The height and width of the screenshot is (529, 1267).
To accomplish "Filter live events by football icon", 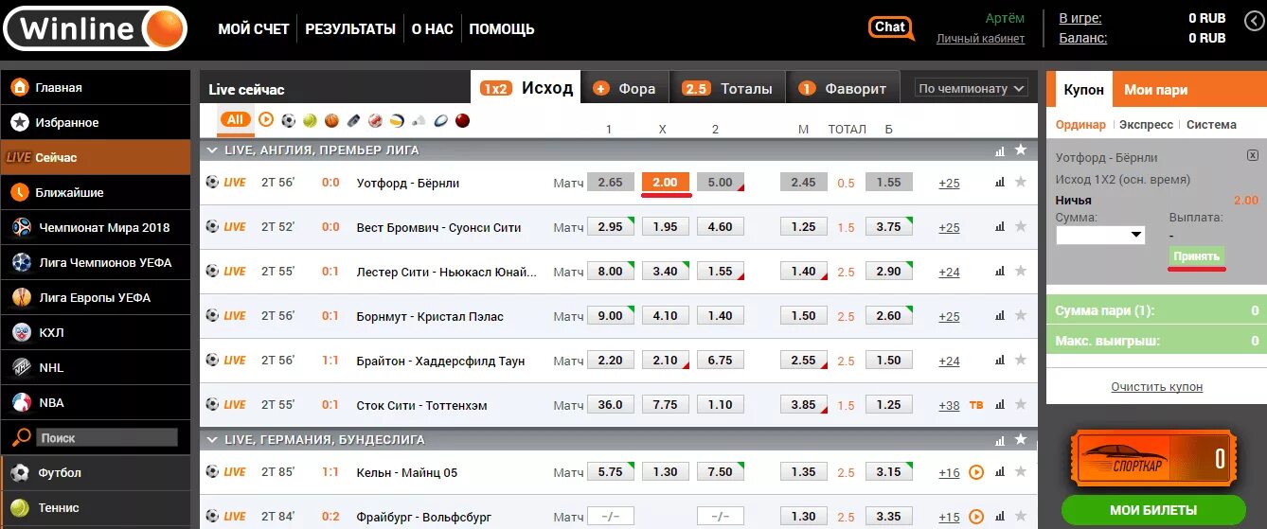I will pos(288,120).
